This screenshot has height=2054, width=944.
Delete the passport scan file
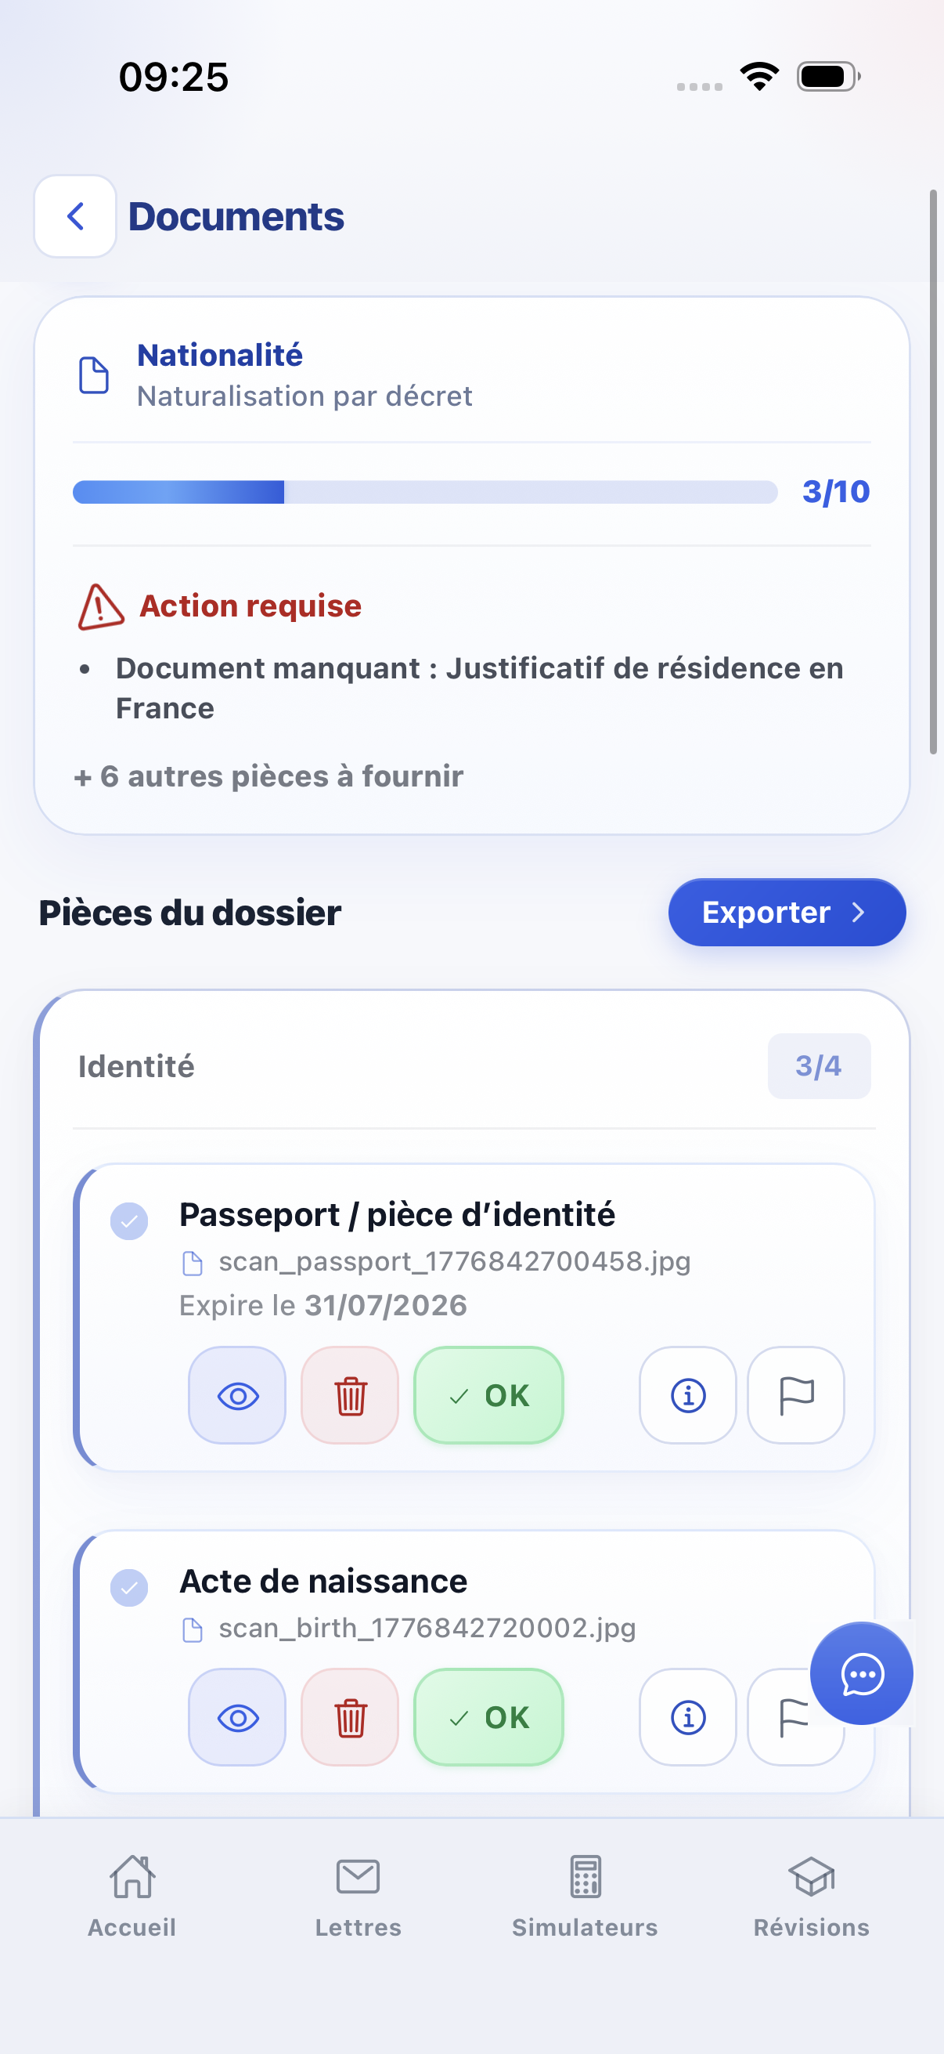pyautogui.click(x=350, y=1395)
